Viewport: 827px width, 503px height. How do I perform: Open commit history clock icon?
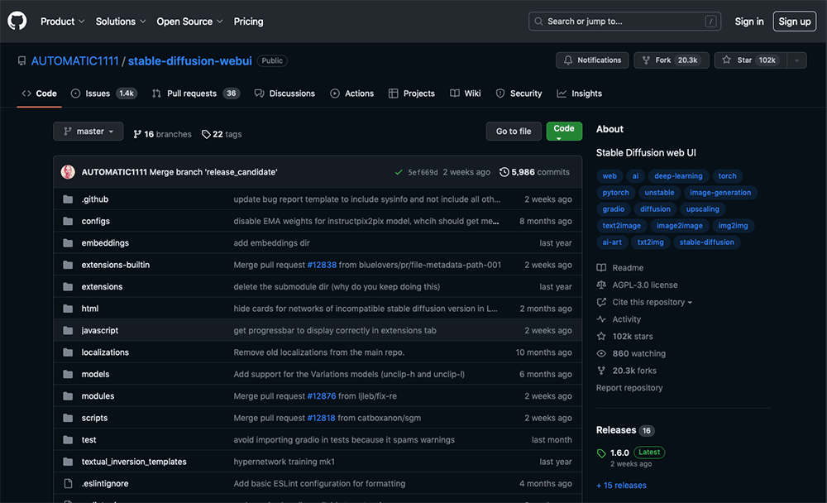tap(504, 172)
